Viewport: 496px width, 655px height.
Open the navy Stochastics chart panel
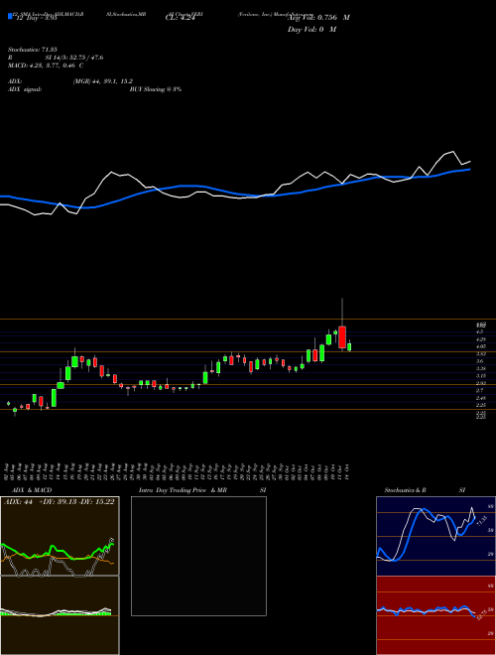pos(435,536)
